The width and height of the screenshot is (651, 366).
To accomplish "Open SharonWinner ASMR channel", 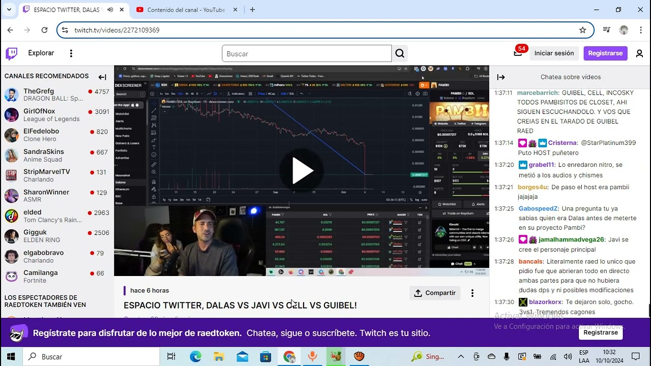I will point(57,196).
